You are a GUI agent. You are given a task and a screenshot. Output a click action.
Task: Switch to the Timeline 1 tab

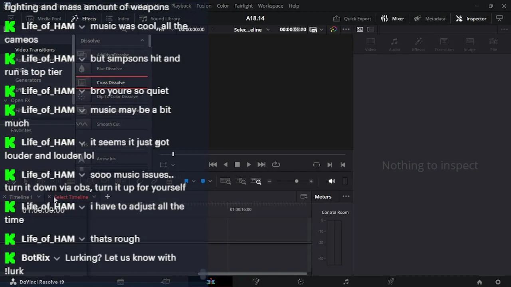point(21,197)
